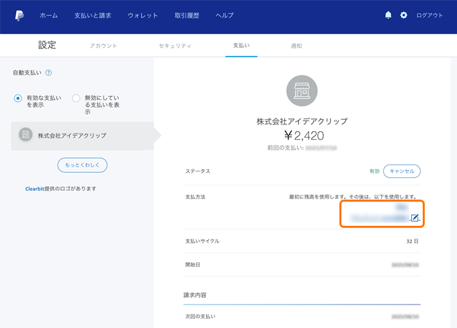
Task: Open the notifications bell icon
Action: pyautogui.click(x=388, y=15)
